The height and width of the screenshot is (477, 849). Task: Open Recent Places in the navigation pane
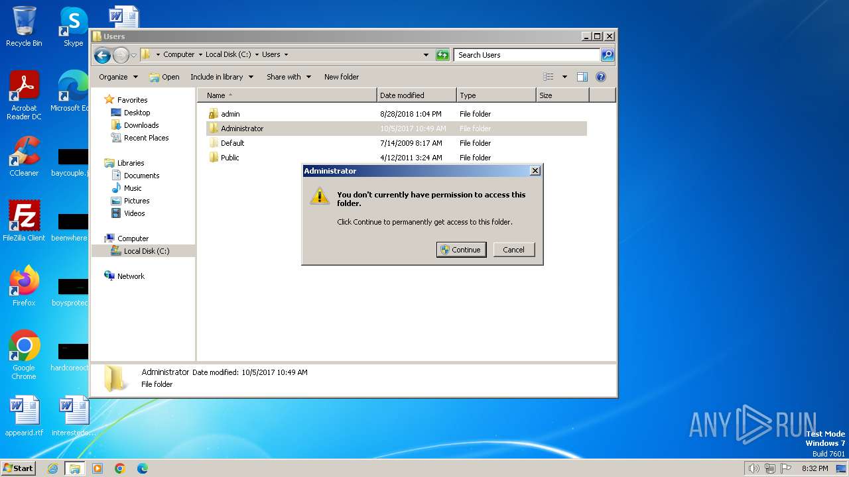pyautogui.click(x=146, y=138)
